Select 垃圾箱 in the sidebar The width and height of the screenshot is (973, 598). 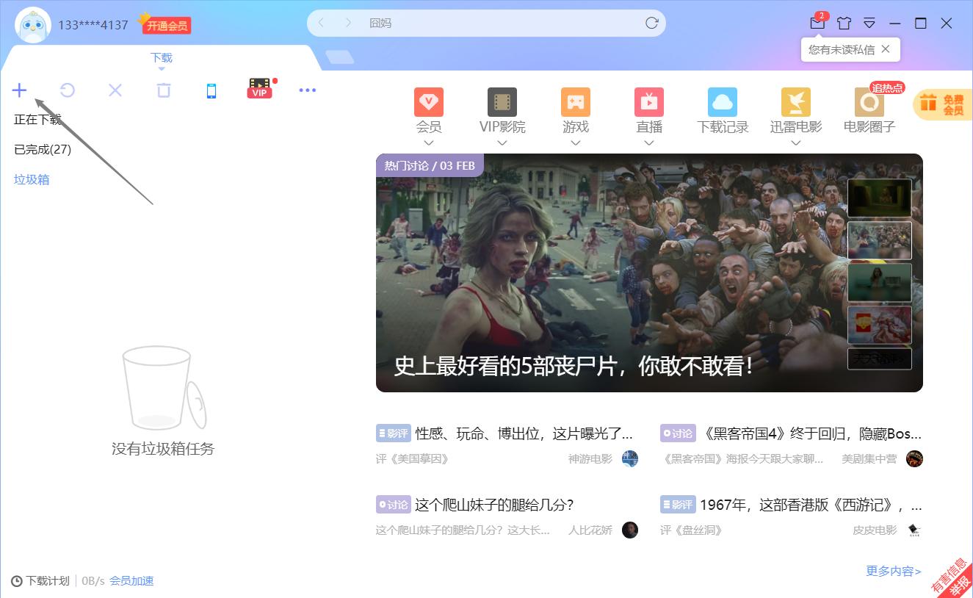31,179
